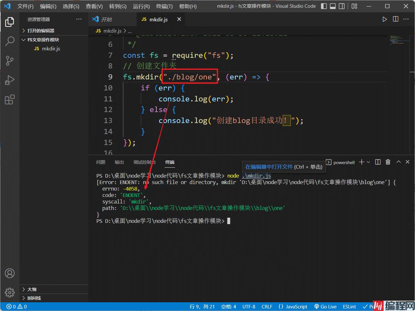The image size is (415, 311).
Task: Open the Run and Debug view
Action: [x=10, y=80]
